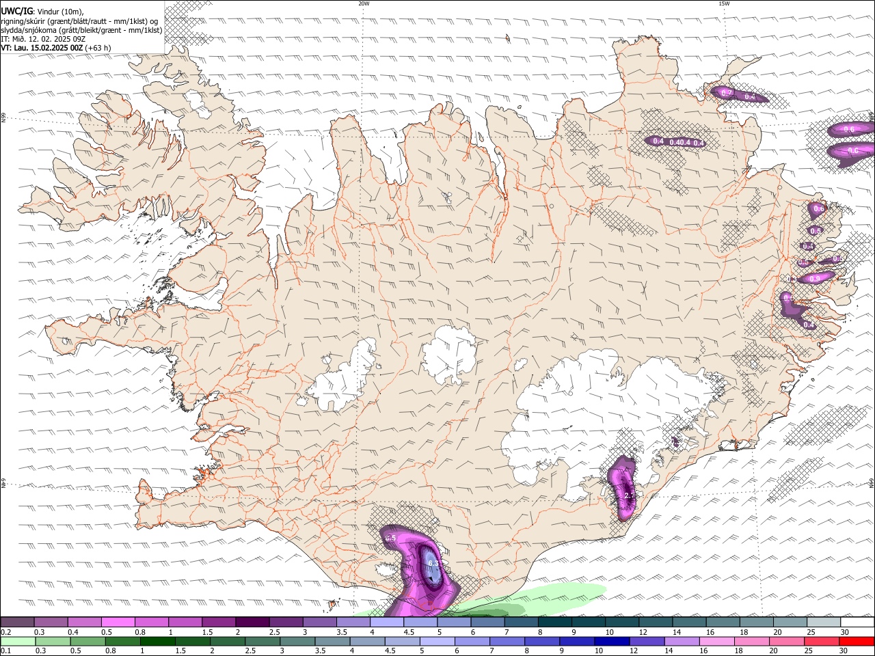Click the '0.9' precipitation value on the east coast
Viewport: 875px width, 656px height.
click(814, 279)
